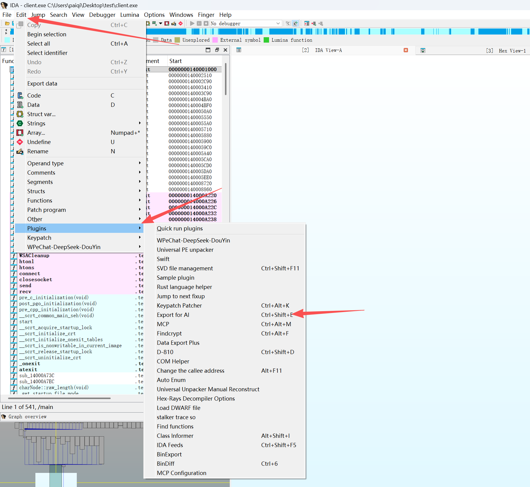The height and width of the screenshot is (487, 530).
Task: Click the pink External symbol legend swatch
Action: (215, 40)
